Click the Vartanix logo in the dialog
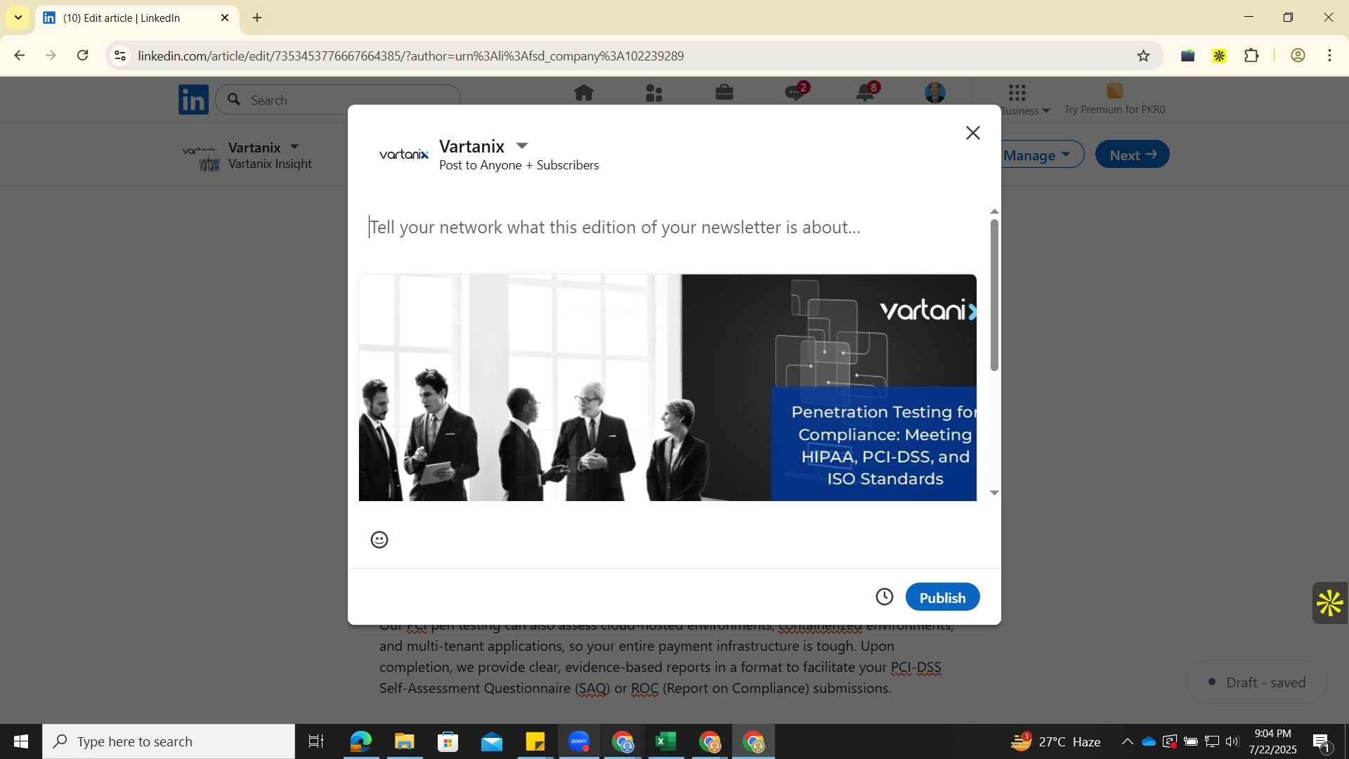Viewport: 1349px width, 759px height. point(404,155)
